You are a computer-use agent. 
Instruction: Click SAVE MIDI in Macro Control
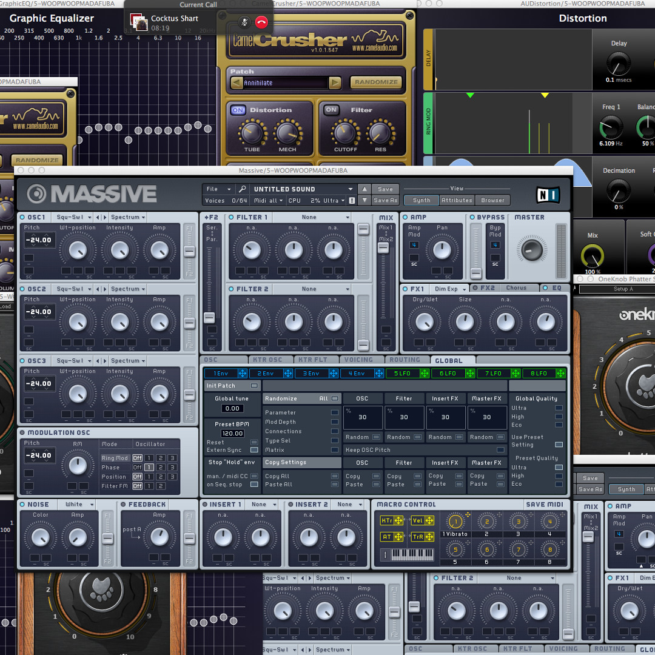(544, 504)
